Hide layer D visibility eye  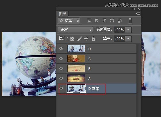[x=61, y=49]
